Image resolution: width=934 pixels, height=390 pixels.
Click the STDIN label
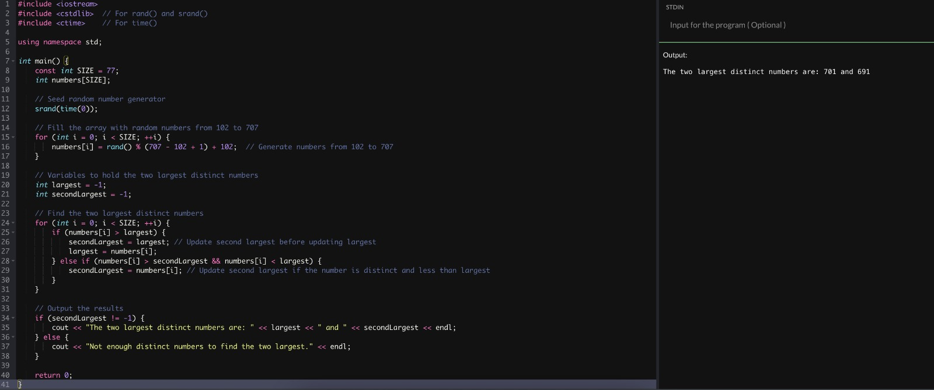[x=675, y=7]
